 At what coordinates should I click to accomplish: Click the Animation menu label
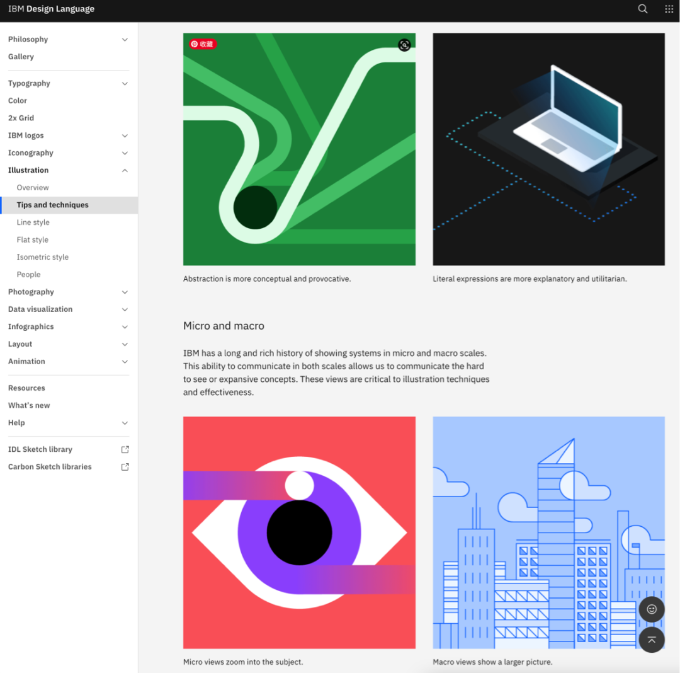click(x=26, y=361)
